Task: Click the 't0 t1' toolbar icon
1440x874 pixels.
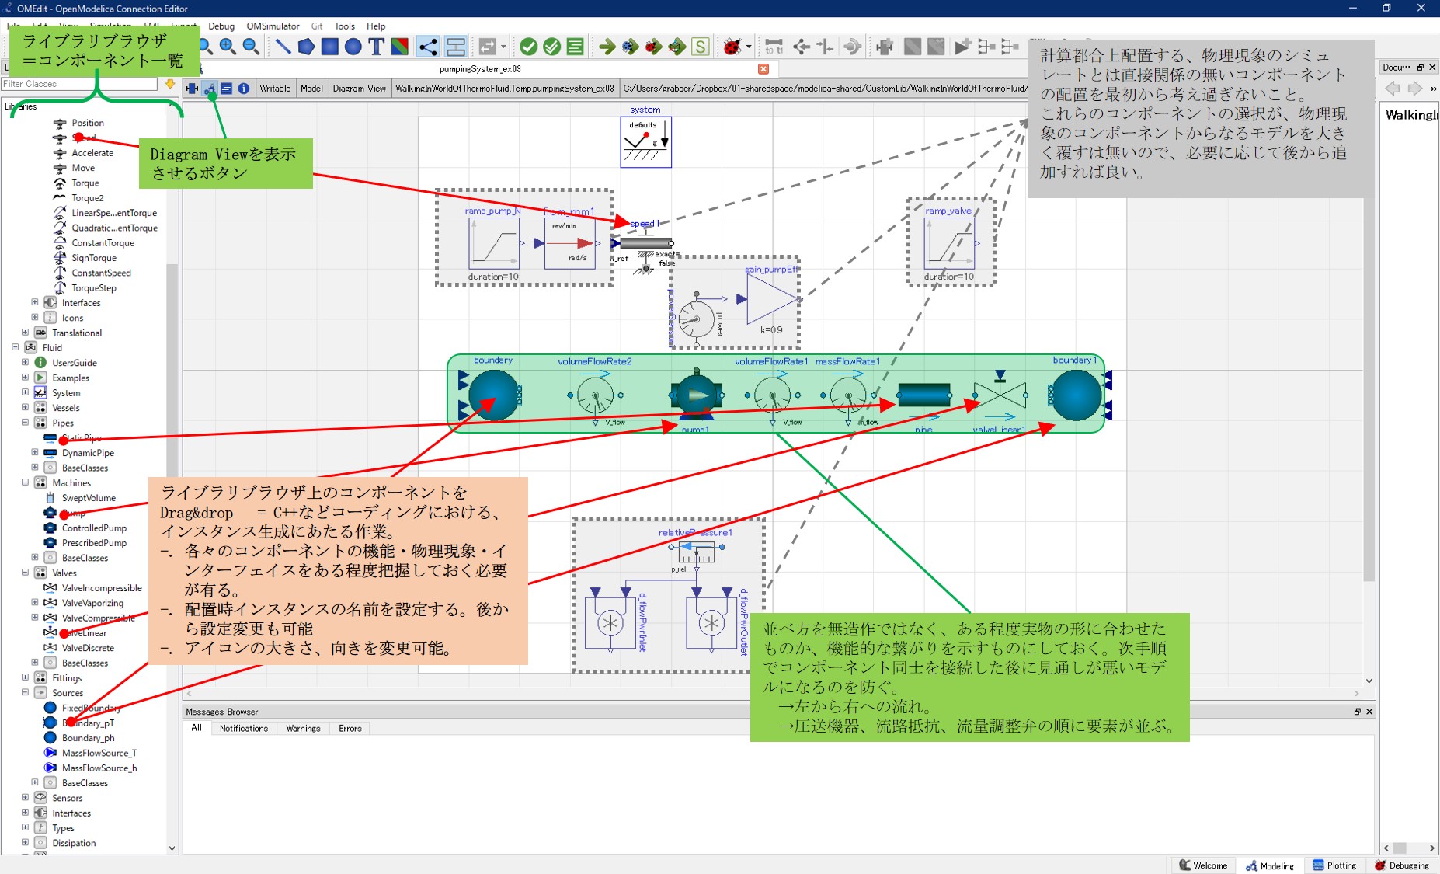Action: pyautogui.click(x=774, y=47)
